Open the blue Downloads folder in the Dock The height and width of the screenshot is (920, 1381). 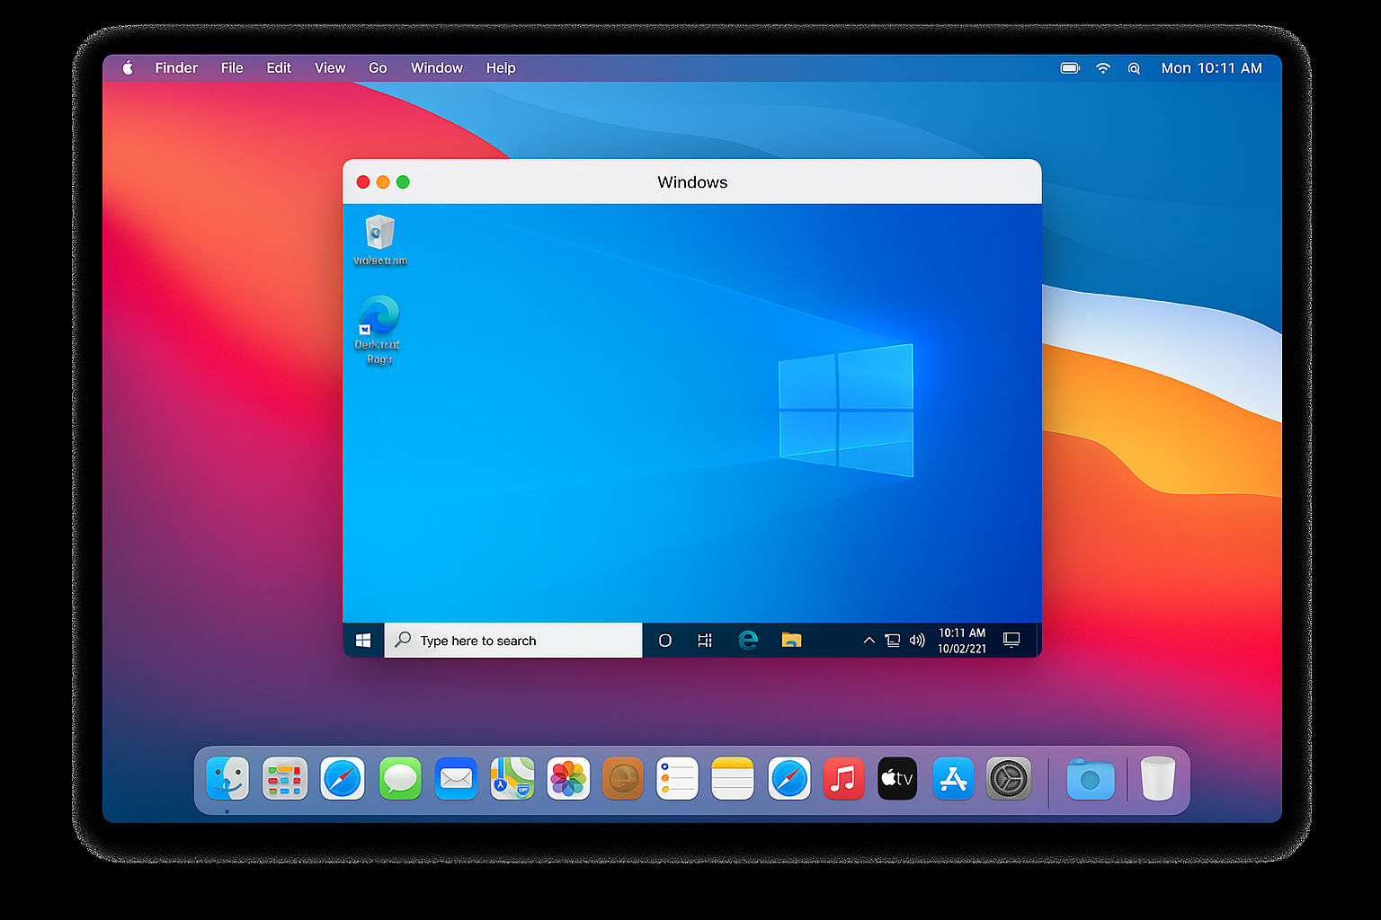pos(1091,779)
